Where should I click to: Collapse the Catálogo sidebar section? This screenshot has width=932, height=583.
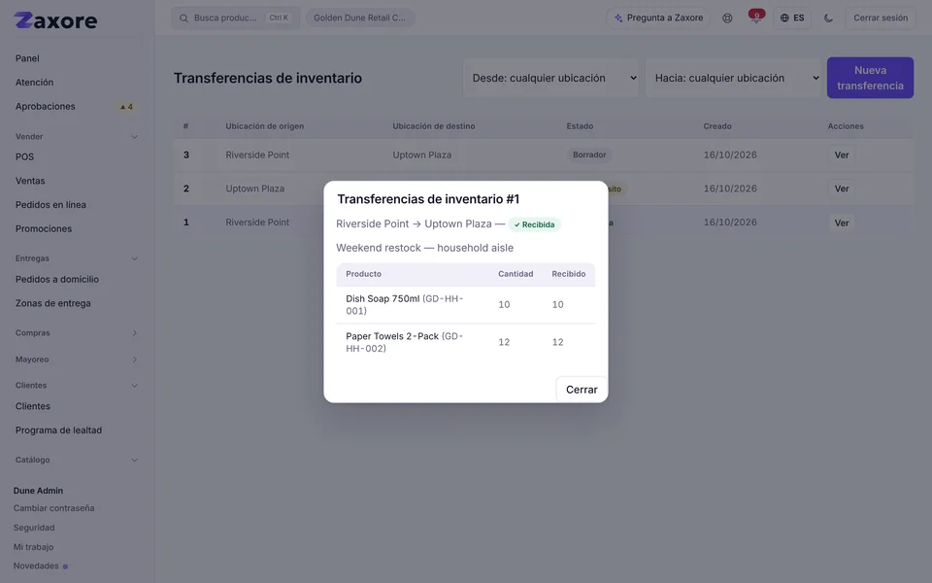point(77,460)
